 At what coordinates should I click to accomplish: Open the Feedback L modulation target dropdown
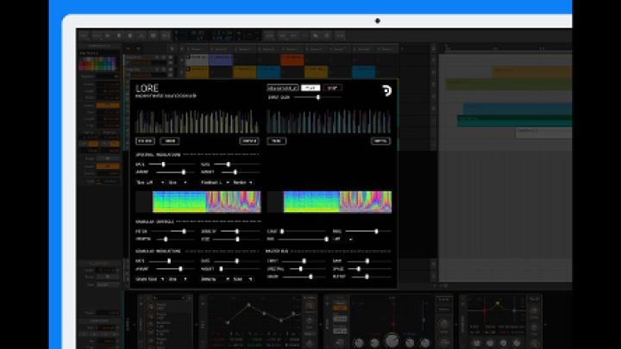point(215,183)
